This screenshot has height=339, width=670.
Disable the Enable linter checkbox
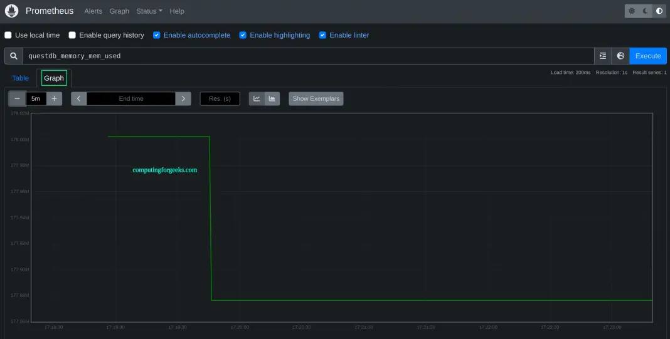tap(322, 35)
